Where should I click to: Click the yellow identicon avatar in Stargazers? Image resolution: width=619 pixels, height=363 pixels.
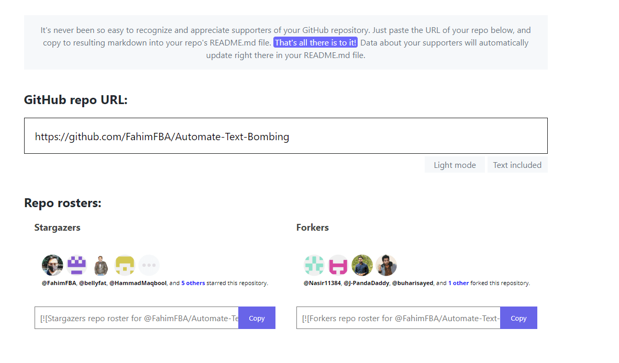[125, 265]
